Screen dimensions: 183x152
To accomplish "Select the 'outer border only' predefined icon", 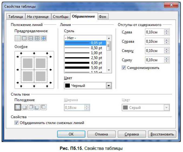I will [24, 38].
